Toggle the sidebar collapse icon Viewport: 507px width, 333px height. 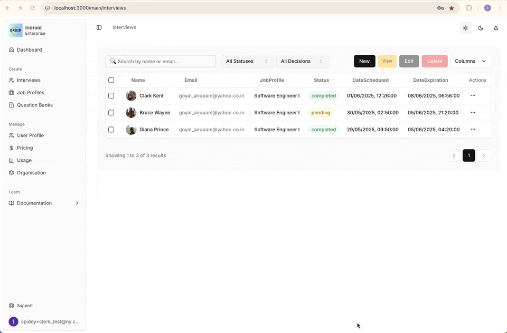(99, 27)
